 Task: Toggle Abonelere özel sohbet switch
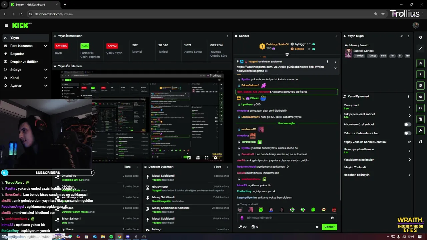408,124
